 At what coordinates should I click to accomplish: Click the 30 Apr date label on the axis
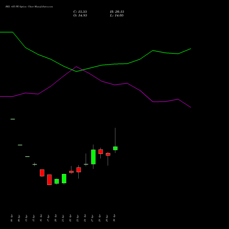[114, 218]
